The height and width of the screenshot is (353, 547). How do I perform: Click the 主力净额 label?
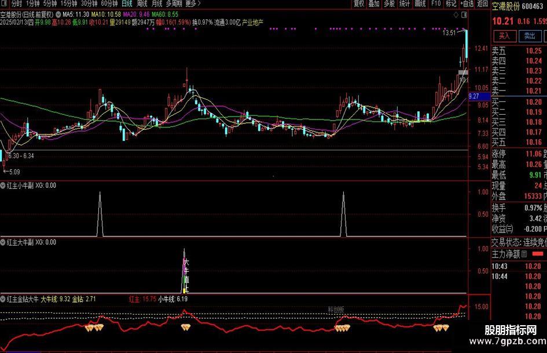pos(506,254)
